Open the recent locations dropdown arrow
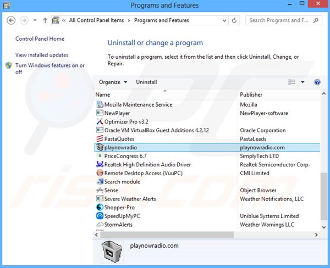Image resolution: width=330 pixels, height=268 pixels. click(35, 20)
